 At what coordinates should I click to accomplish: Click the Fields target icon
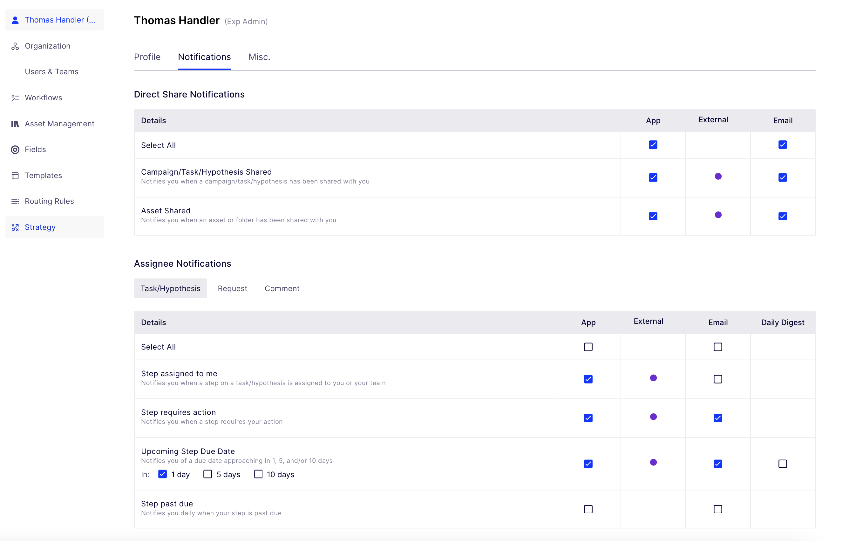15,150
